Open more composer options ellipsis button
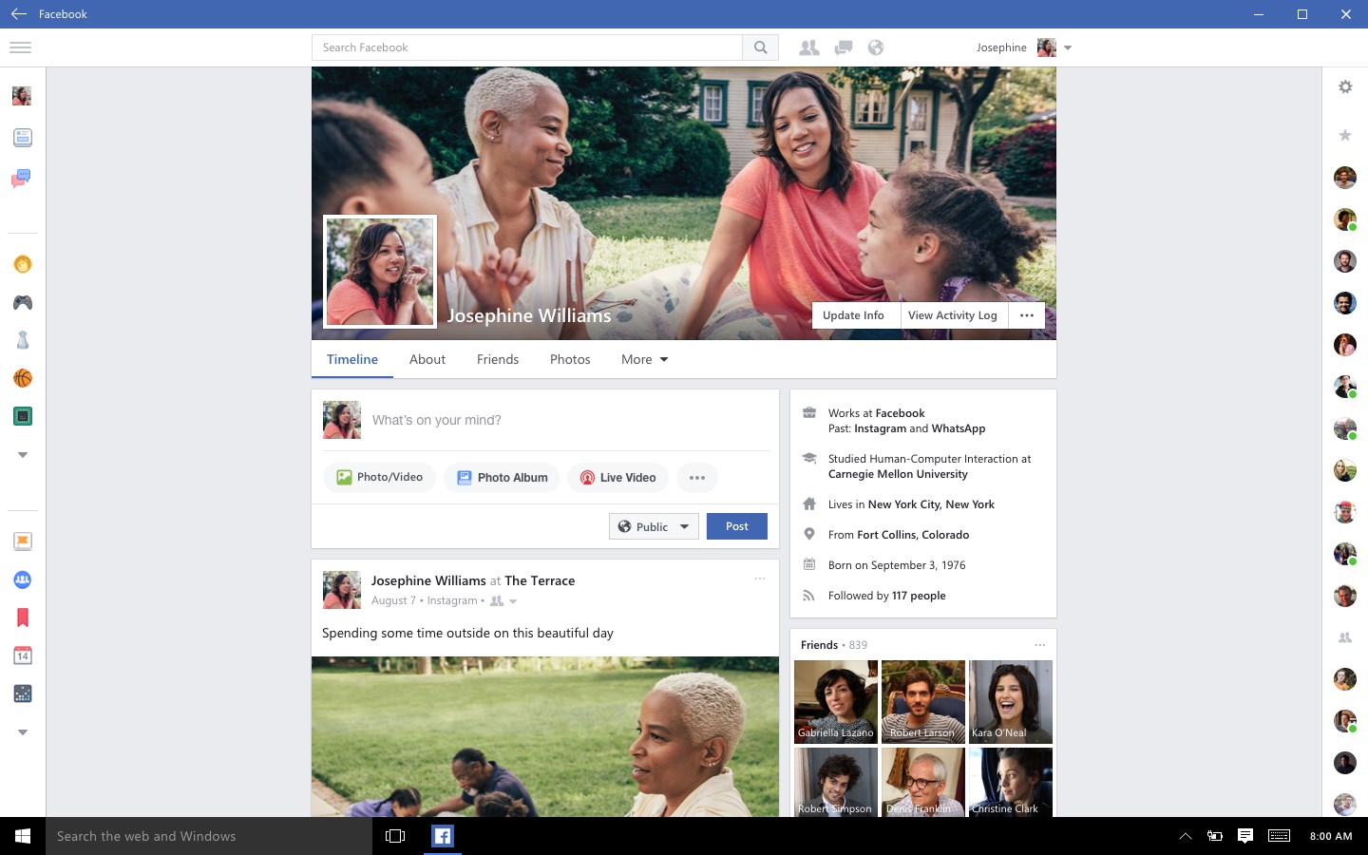Viewport: 1368px width, 855px height. 697,478
